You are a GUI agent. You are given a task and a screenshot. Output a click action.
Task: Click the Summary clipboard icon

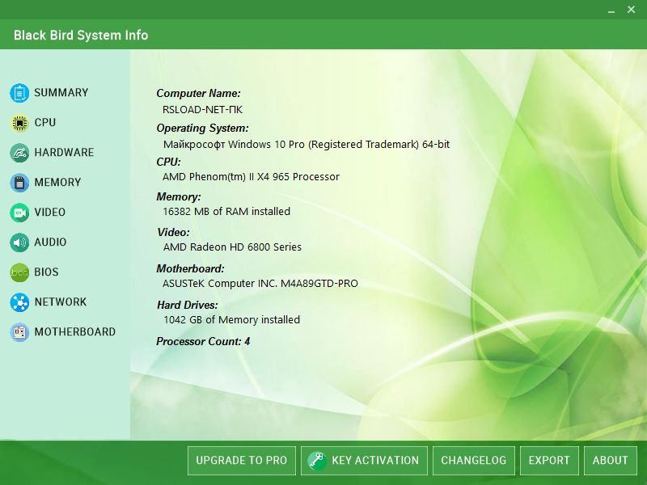pos(19,93)
